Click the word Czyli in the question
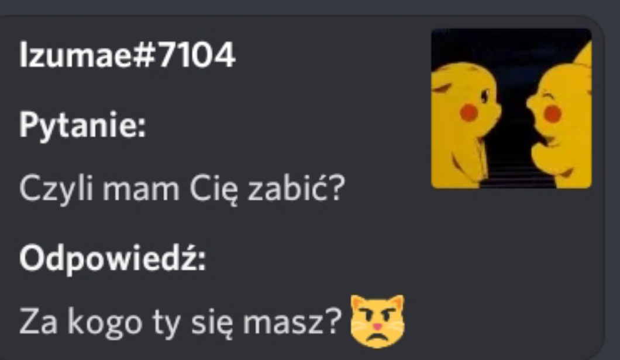Image resolution: width=620 pixels, height=360 pixels. tap(56, 189)
